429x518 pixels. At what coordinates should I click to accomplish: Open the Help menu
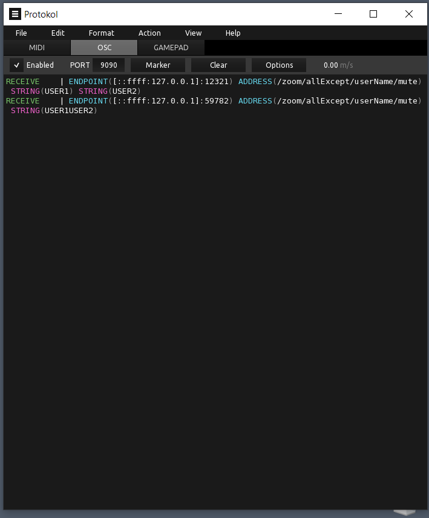[233, 33]
